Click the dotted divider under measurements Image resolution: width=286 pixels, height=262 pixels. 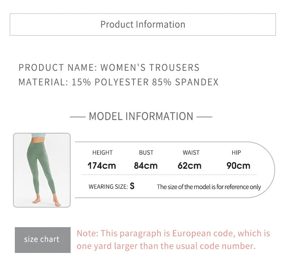click(169, 175)
